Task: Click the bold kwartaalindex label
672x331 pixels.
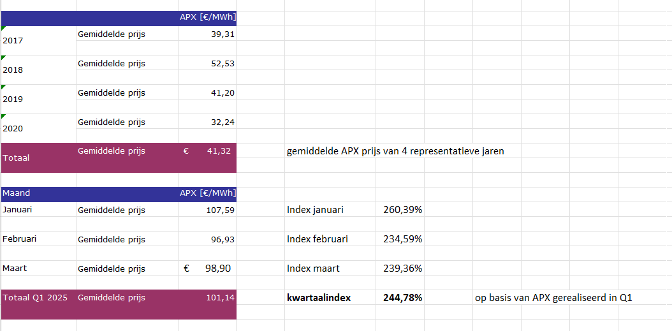Action: 318,298
